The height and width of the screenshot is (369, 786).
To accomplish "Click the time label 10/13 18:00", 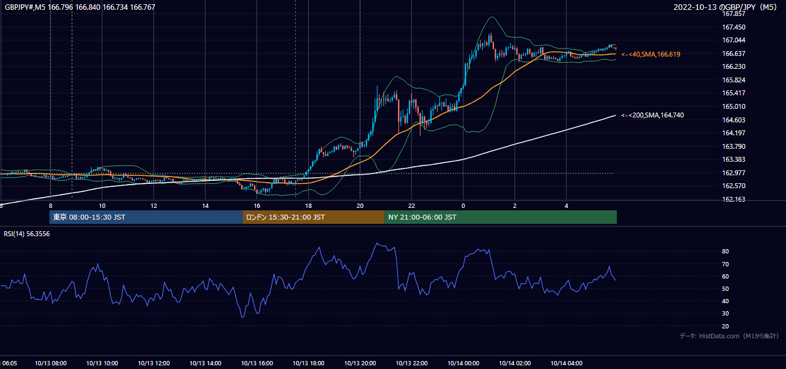I will tap(308, 363).
